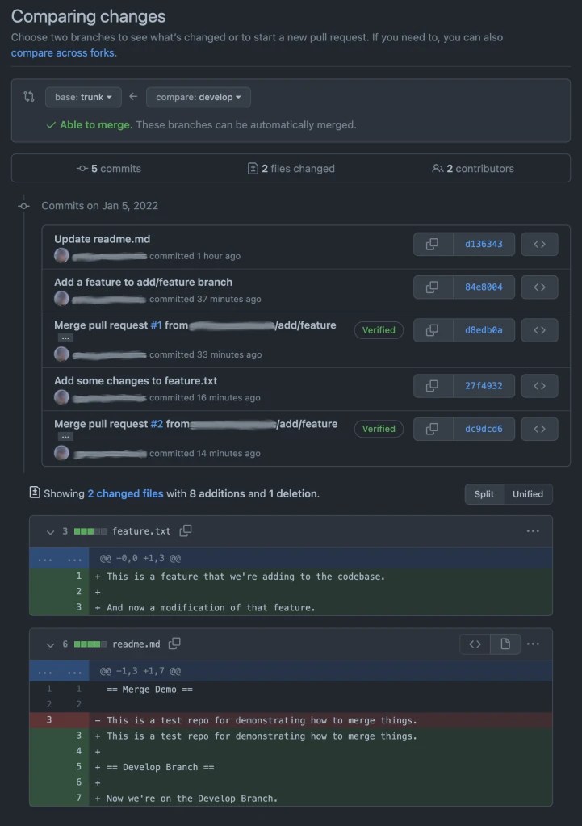Browse repository at commit 84e8004
The height and width of the screenshot is (826, 582).
click(x=539, y=287)
